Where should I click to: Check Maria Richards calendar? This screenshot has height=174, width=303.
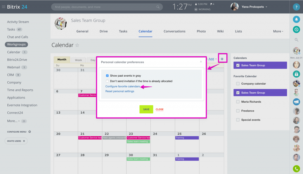point(238,102)
